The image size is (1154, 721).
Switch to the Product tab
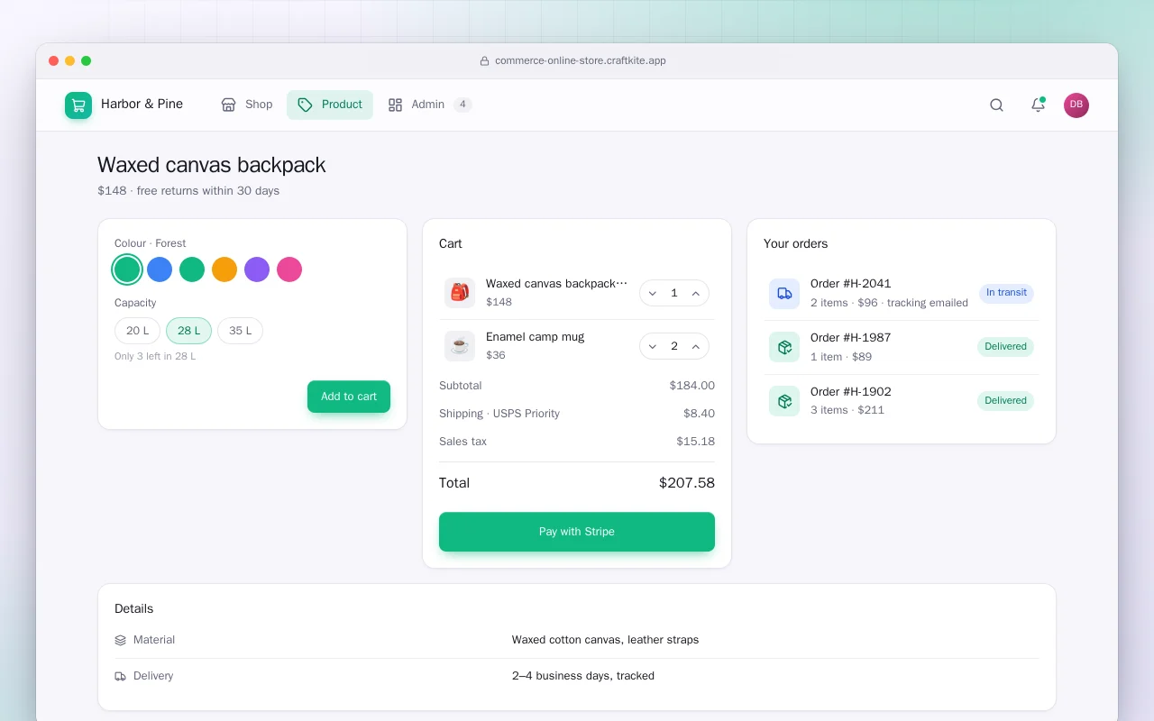pos(330,105)
